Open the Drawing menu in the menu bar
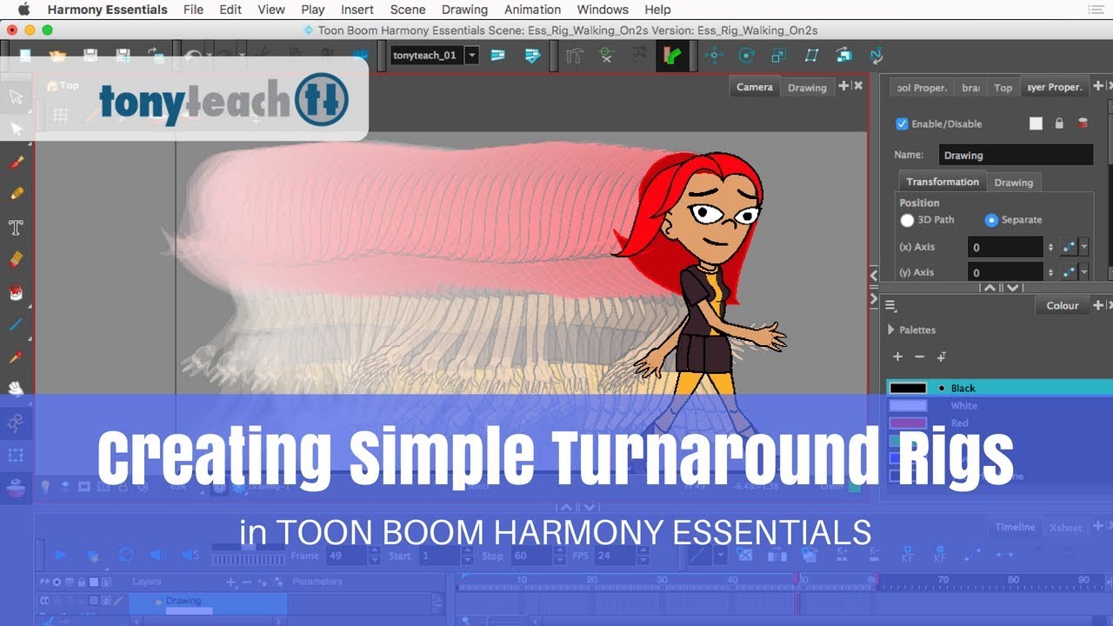The height and width of the screenshot is (626, 1113). [x=464, y=10]
